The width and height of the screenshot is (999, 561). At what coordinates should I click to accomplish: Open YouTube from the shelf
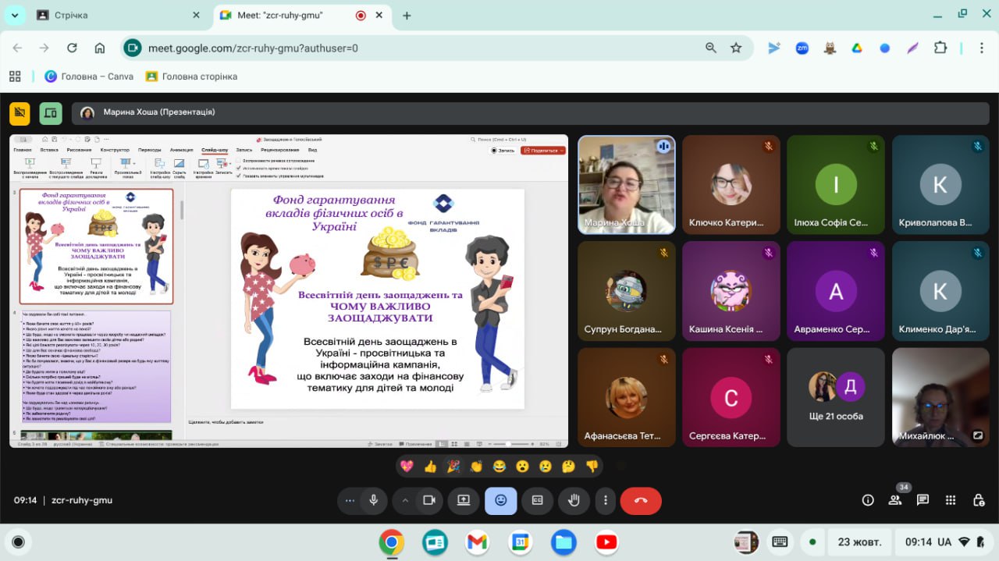point(606,541)
